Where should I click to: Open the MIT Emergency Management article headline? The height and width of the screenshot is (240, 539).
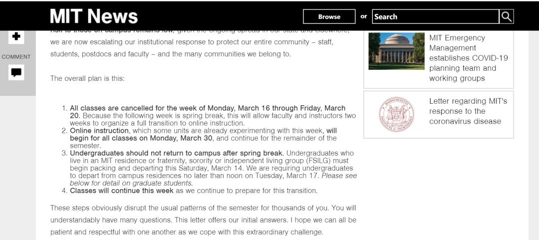(x=468, y=58)
